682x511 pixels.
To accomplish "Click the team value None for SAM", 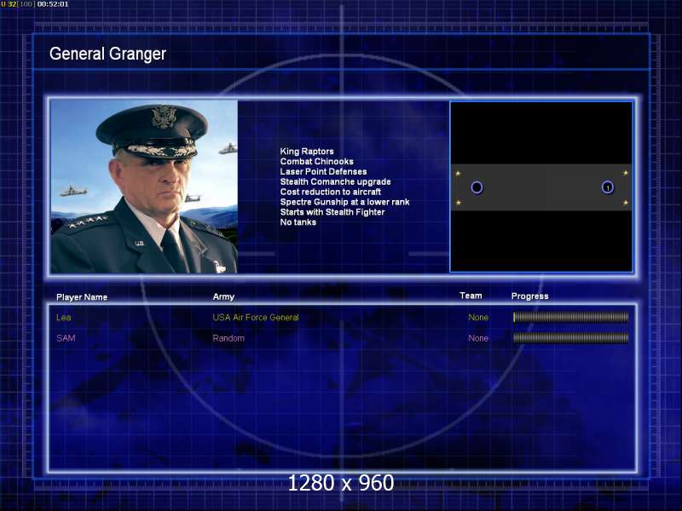I will pyautogui.click(x=478, y=338).
